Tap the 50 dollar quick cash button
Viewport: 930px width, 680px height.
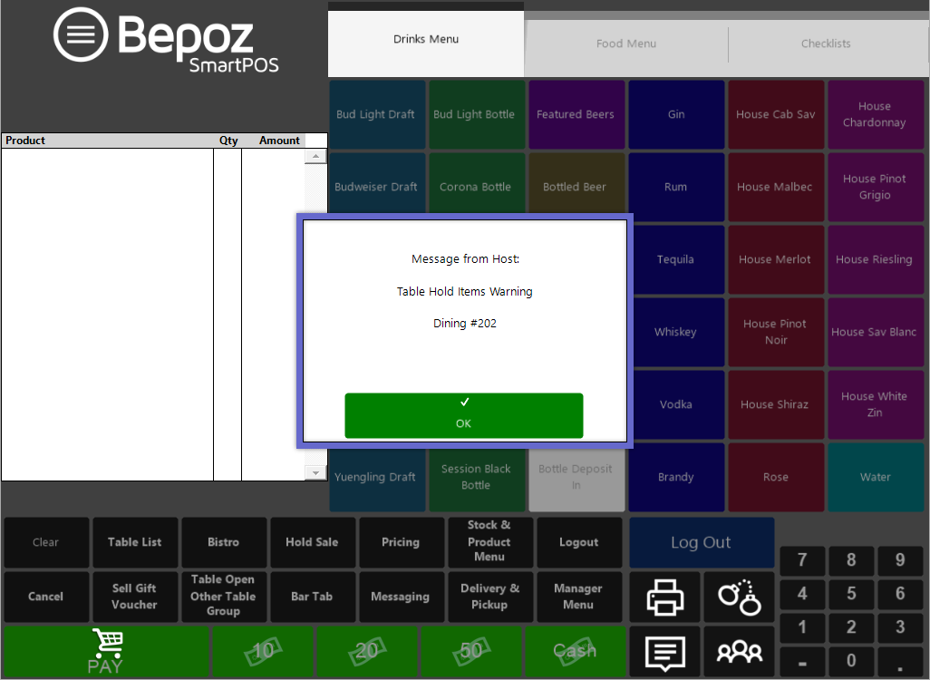tap(471, 651)
